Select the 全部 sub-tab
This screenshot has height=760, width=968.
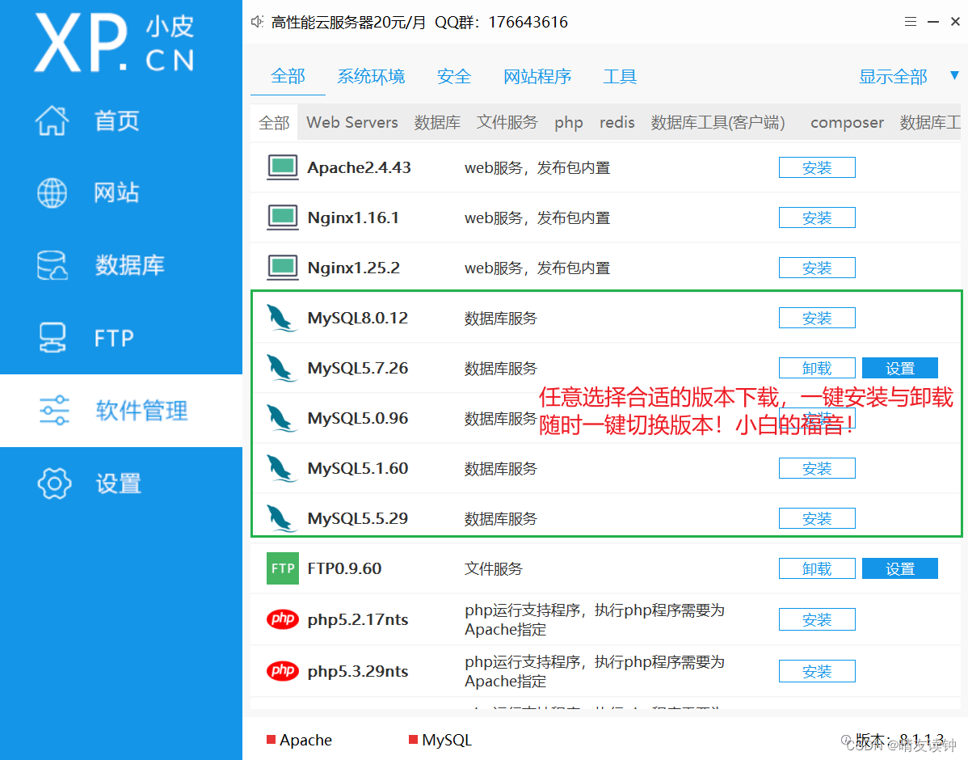click(x=274, y=122)
